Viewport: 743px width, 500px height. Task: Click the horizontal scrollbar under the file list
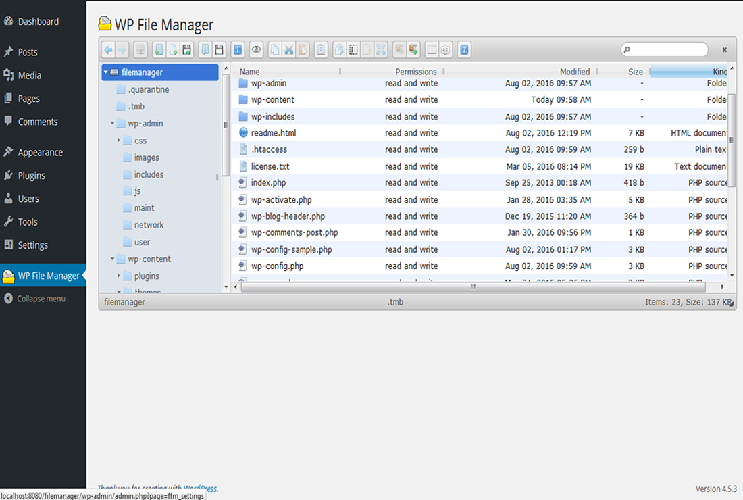click(473, 286)
